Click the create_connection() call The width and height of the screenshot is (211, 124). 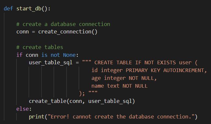pyautogui.click(x=68, y=32)
